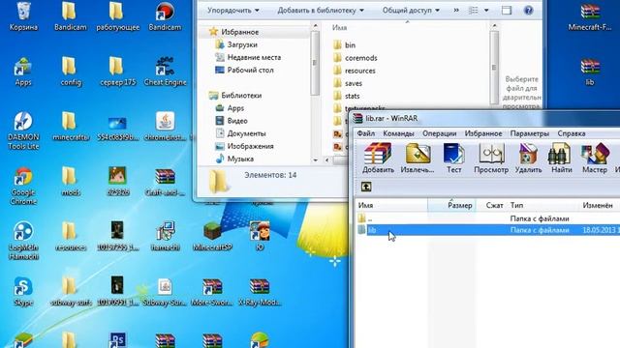Select the X-Ray-Mod archive icon

260,292
